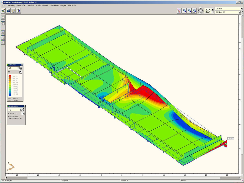Click the section pencil tool in left sidebar
The image size is (244, 183).
tap(3, 17)
